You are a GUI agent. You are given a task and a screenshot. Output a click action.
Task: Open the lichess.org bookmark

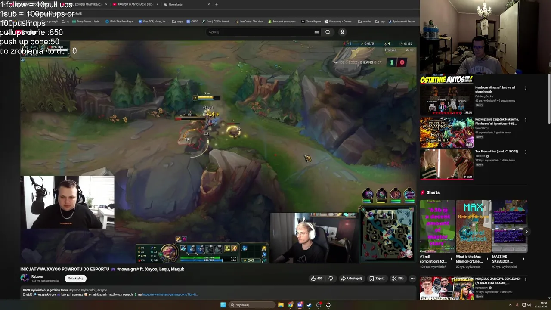coord(339,21)
